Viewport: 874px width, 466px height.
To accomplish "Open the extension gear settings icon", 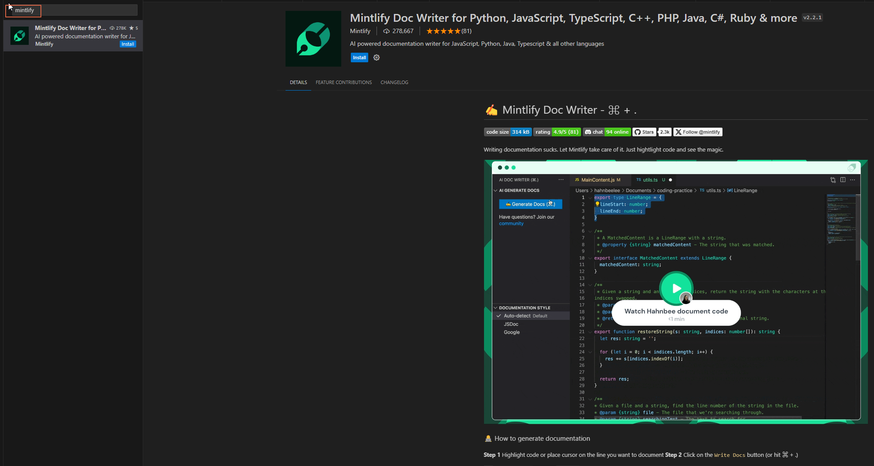I will (376, 57).
